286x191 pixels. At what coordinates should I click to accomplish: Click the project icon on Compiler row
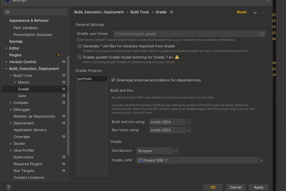click(64, 103)
